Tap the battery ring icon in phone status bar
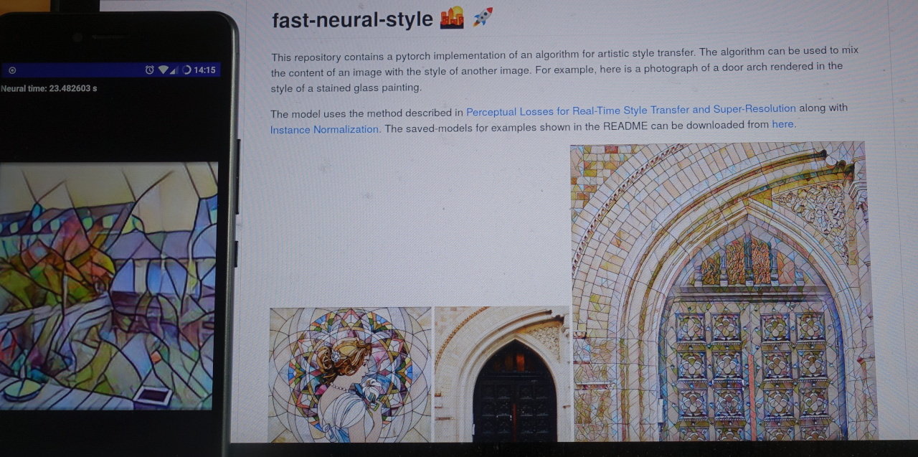Screen dimensions: 918x457 point(186,70)
